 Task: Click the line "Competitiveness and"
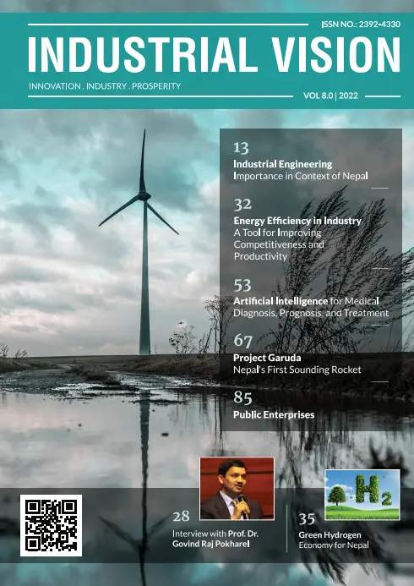(279, 244)
